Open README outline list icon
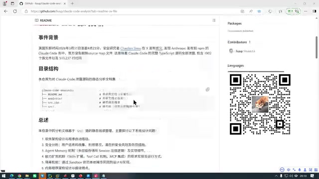This screenshot has height=179, width=319. point(214,20)
